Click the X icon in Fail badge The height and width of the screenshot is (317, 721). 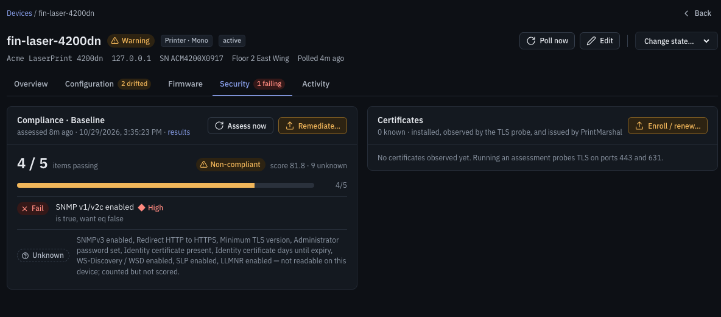tap(25, 208)
